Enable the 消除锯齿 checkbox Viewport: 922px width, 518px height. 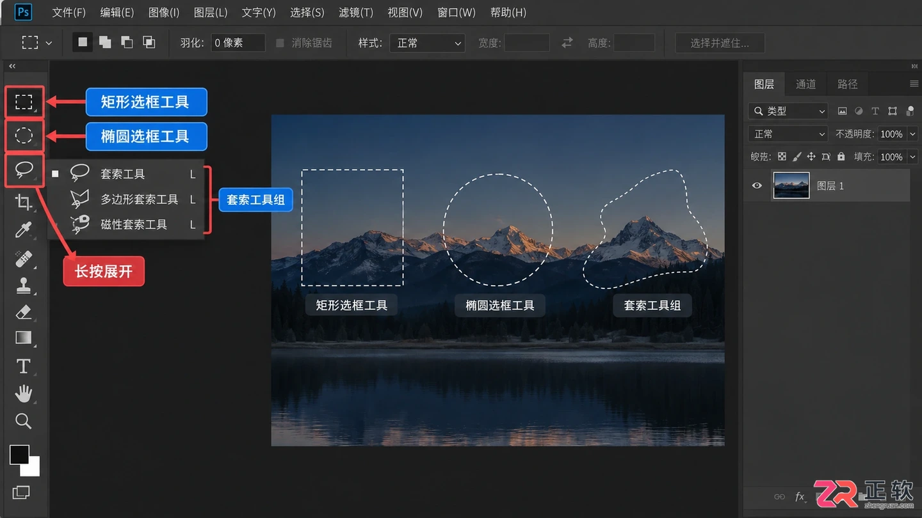click(x=280, y=43)
